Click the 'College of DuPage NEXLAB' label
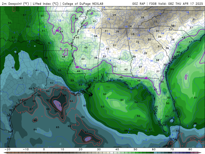 [x=83, y=4]
